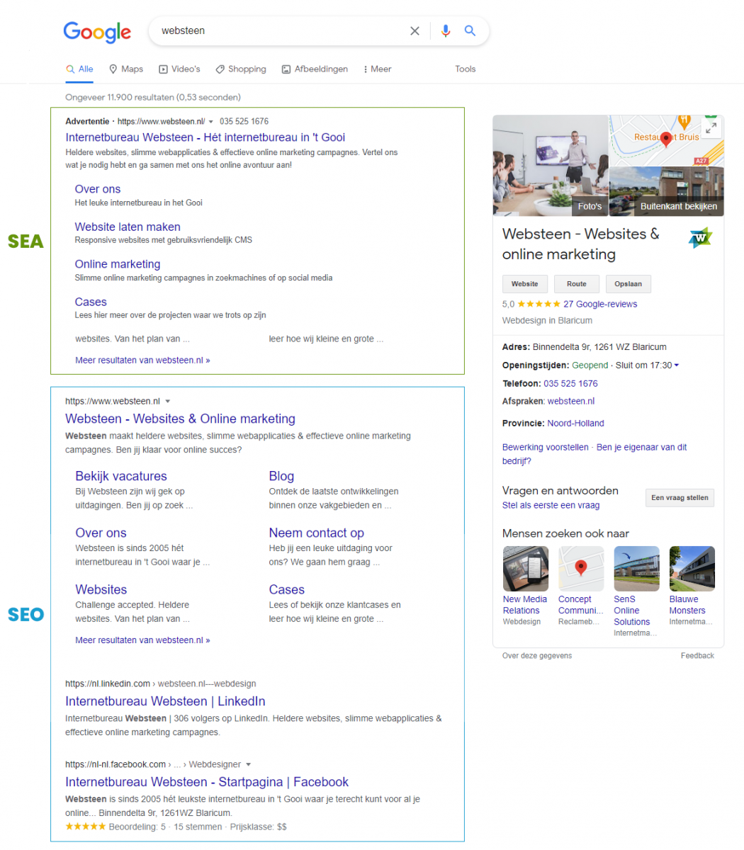Click the Route button

pyautogui.click(x=577, y=284)
